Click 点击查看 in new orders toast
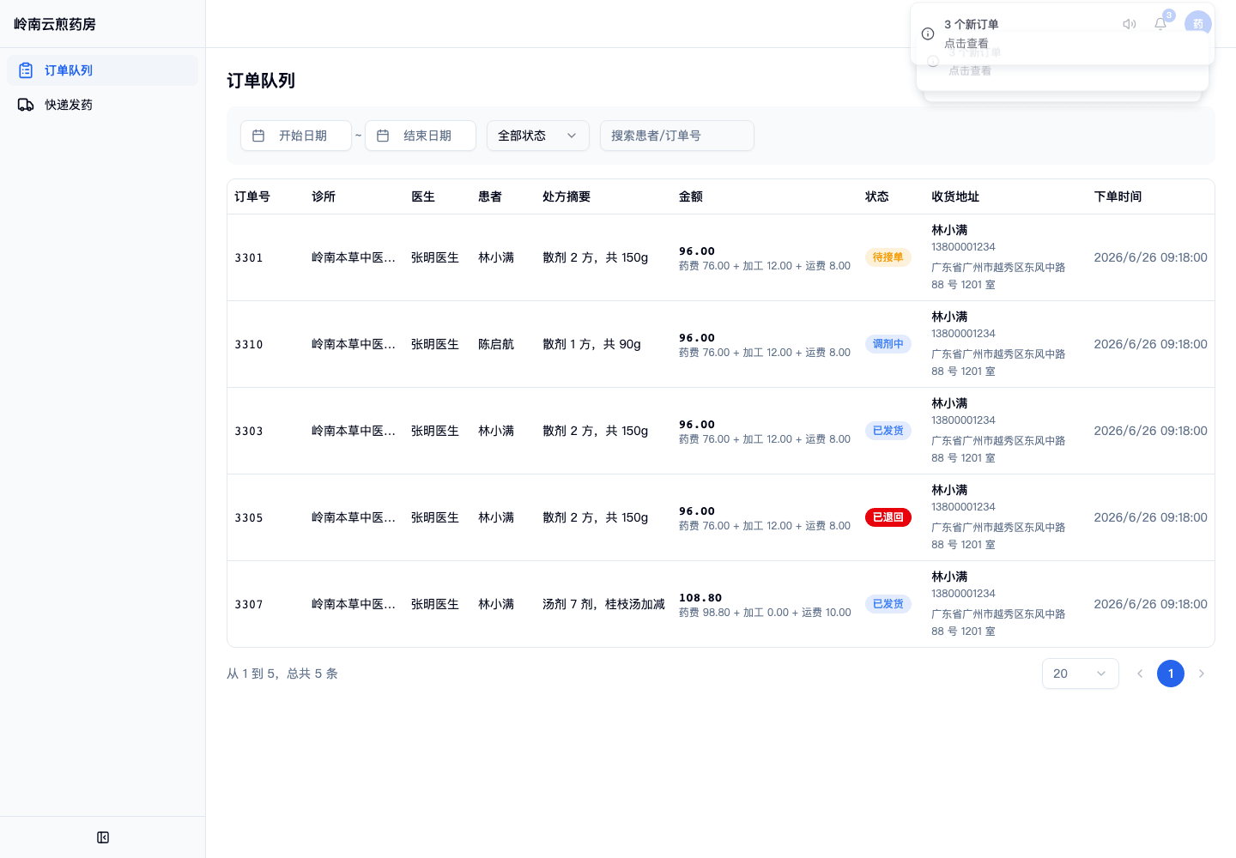The height and width of the screenshot is (858, 1236). tap(966, 44)
